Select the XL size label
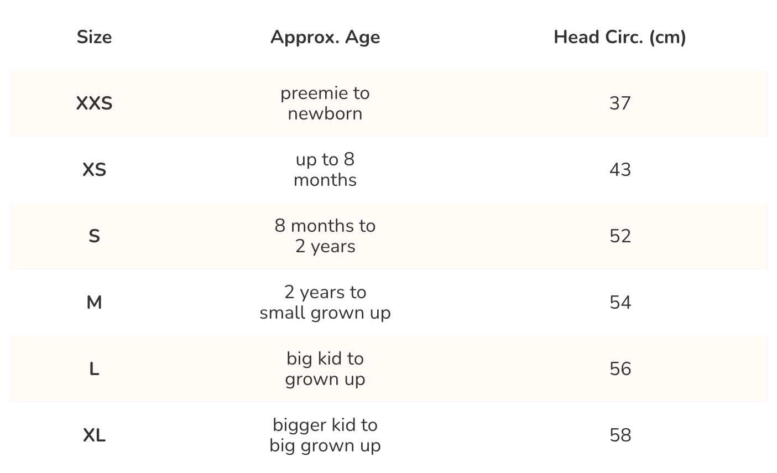 point(94,435)
